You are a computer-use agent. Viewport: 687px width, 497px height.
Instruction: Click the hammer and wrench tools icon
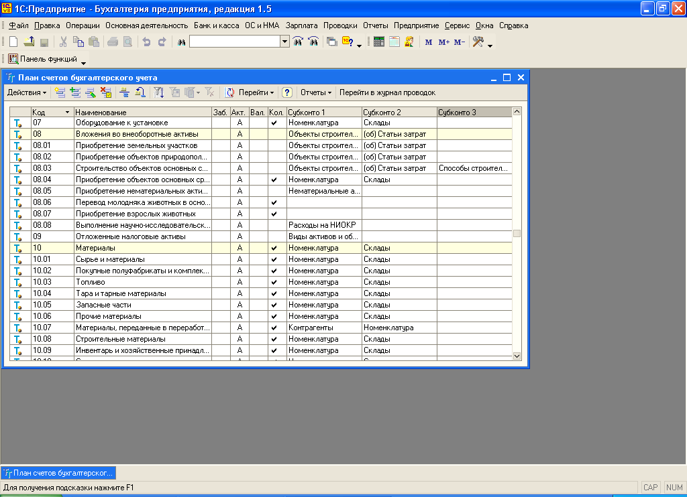pos(478,42)
